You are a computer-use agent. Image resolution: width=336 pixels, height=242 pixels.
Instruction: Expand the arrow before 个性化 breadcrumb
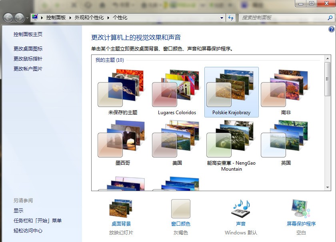108,18
